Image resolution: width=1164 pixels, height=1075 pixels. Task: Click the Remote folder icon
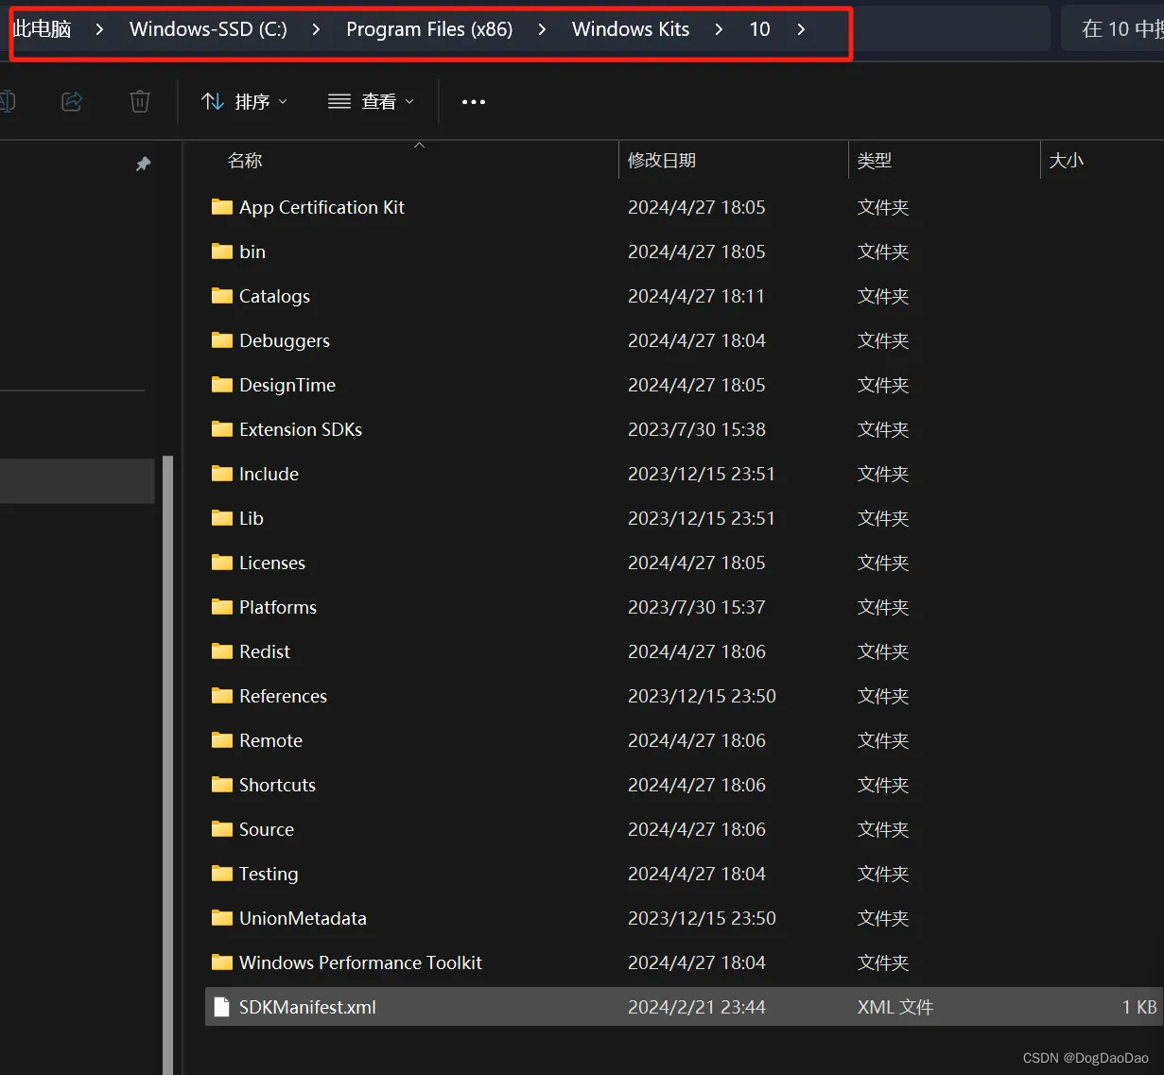(222, 740)
